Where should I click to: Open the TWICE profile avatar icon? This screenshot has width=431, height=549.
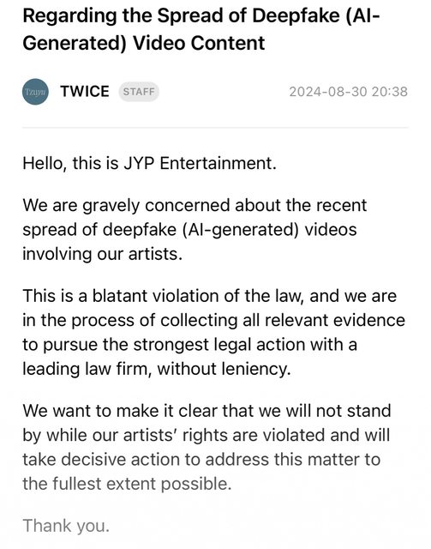(x=35, y=92)
